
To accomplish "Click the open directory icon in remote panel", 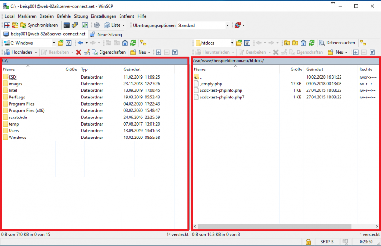I will [239, 43].
